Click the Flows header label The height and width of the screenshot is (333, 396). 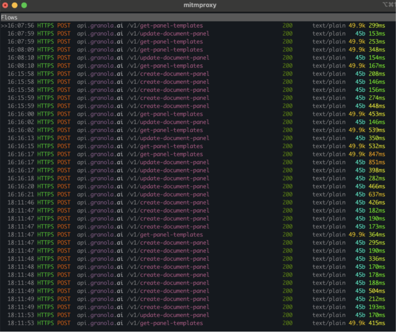coord(9,18)
